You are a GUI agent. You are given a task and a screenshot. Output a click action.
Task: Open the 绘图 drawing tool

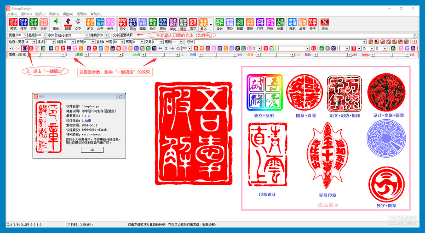pyautogui.click(x=280, y=23)
